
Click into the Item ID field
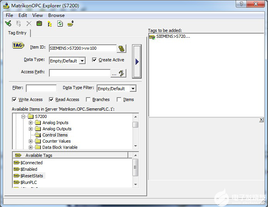(83, 49)
